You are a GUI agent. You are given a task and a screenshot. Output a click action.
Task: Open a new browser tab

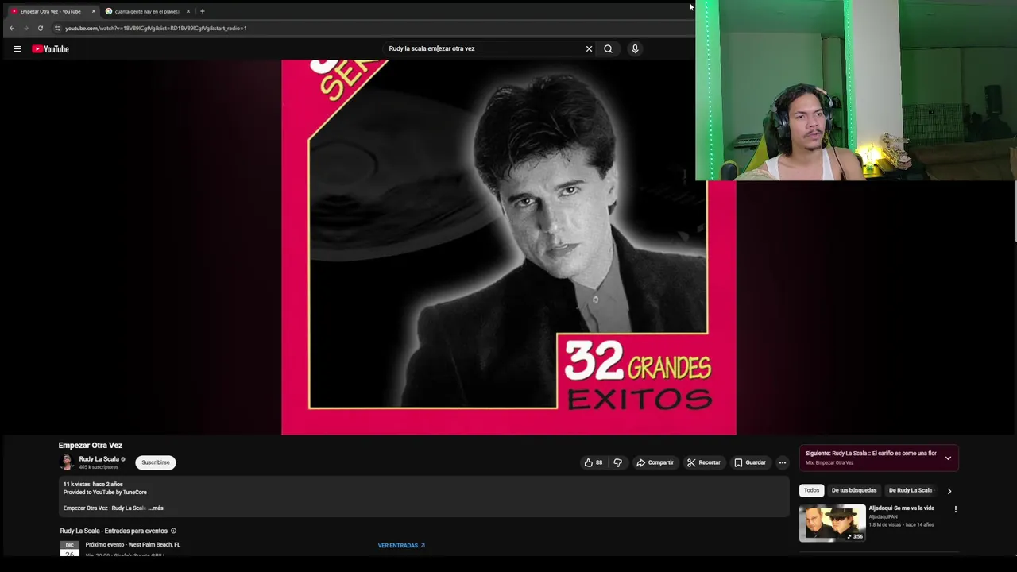(202, 11)
